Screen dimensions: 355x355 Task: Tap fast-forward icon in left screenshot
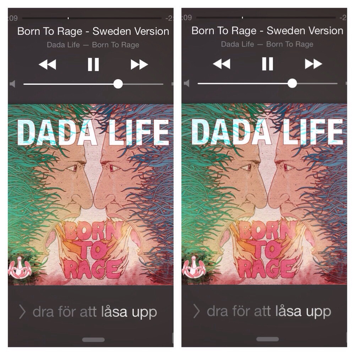click(x=139, y=65)
